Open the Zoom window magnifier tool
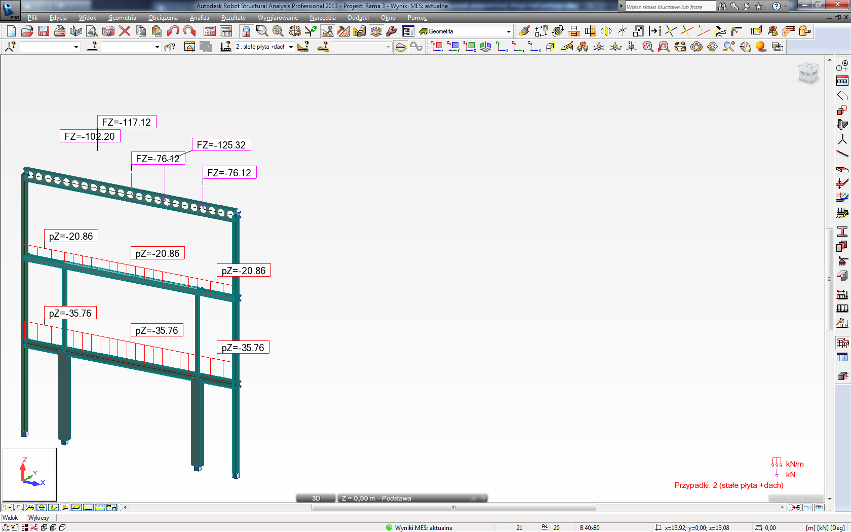Image resolution: width=851 pixels, height=532 pixels. pyautogui.click(x=262, y=31)
